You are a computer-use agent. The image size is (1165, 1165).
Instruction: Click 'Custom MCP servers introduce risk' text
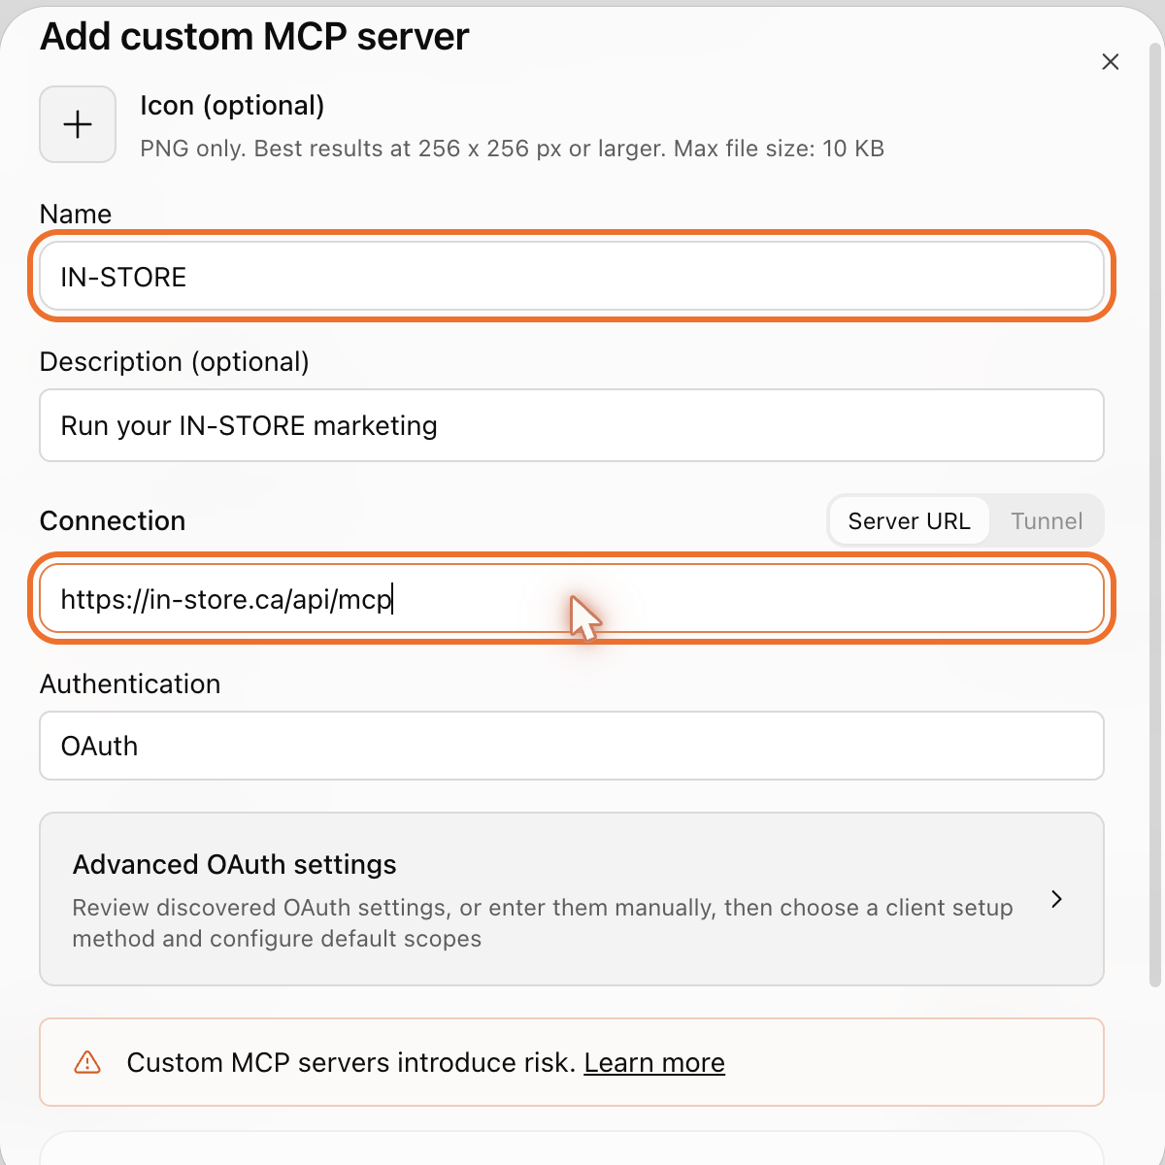351,1063
